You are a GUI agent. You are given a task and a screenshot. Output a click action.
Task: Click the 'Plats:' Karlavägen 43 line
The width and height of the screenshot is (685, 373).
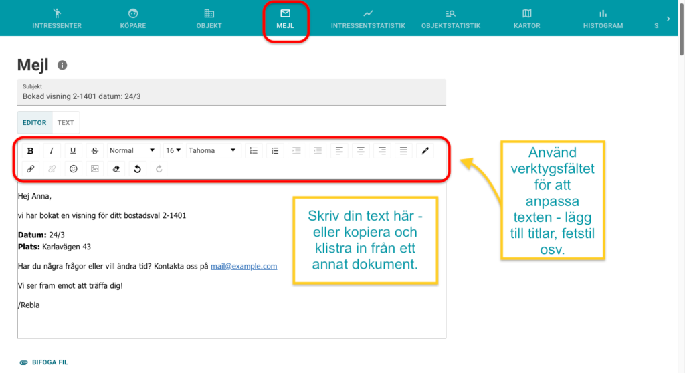(x=54, y=247)
